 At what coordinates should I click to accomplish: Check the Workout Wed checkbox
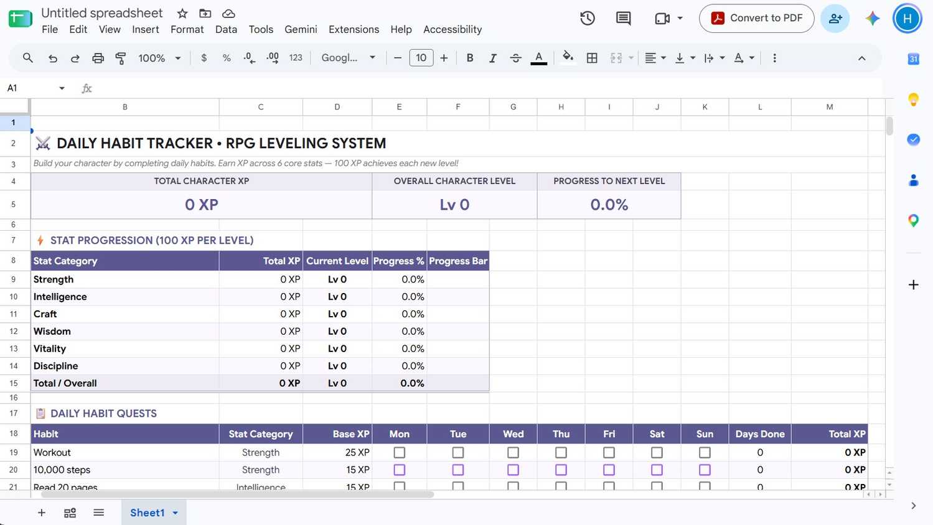[513, 452]
